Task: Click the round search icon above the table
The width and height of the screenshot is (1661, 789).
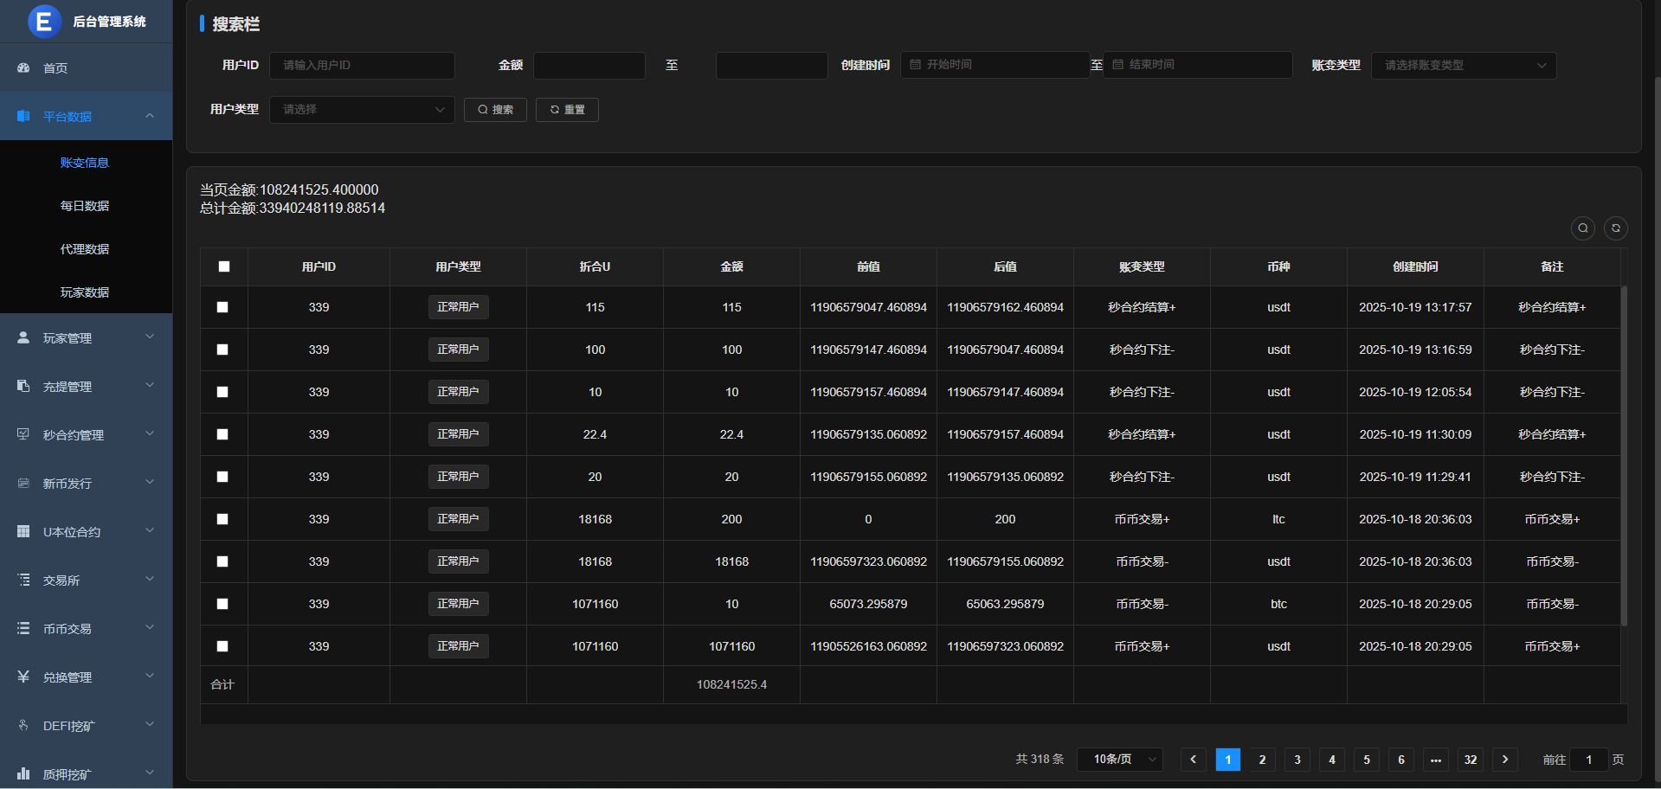Action: (1582, 228)
